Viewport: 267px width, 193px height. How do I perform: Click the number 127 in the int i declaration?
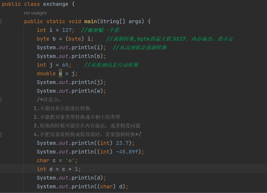(x=67, y=30)
